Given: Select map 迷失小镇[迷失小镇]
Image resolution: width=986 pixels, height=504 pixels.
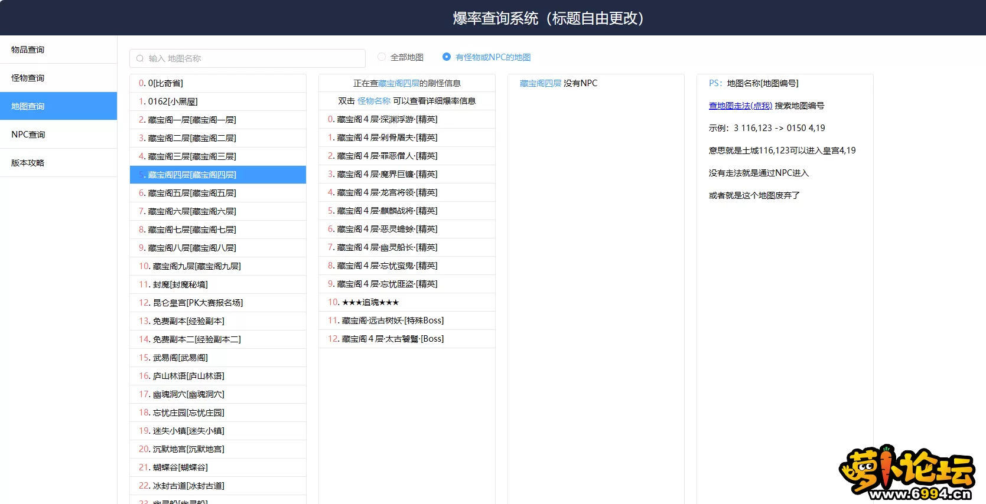Looking at the screenshot, I should point(218,431).
